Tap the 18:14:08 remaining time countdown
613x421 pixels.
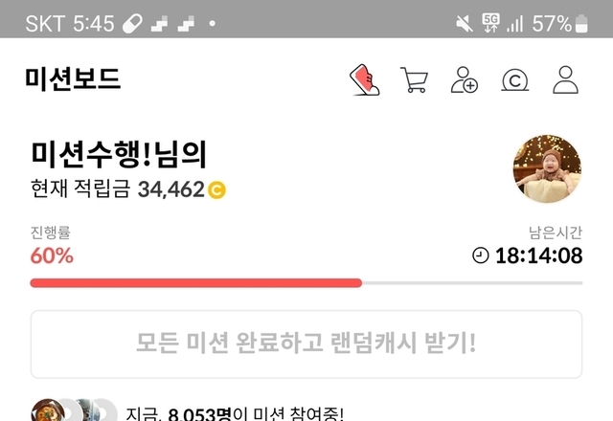coord(538,255)
